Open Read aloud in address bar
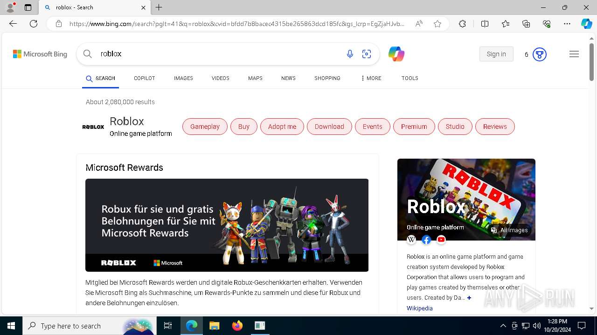Viewport: 597px width, 335px height. tap(419, 24)
